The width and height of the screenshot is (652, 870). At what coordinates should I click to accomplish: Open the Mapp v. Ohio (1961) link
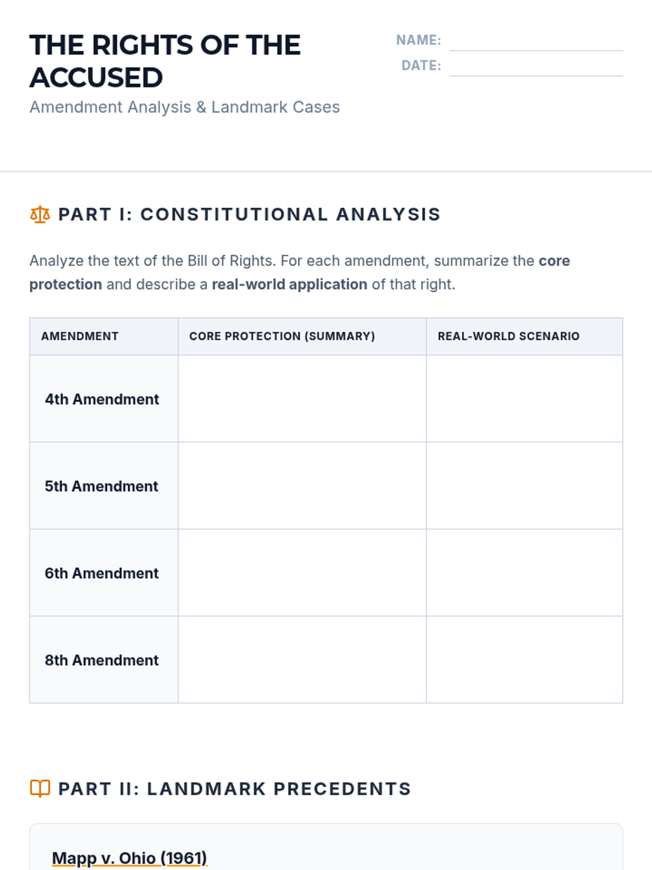tap(129, 858)
